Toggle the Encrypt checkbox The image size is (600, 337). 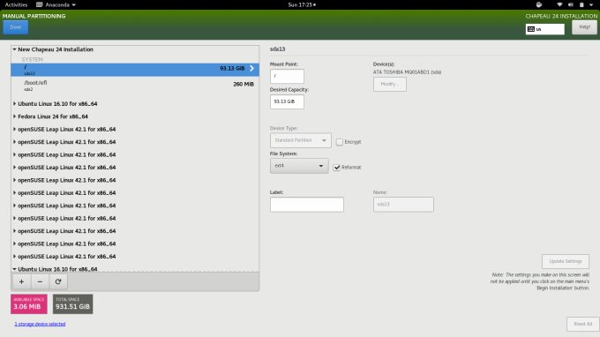[340, 142]
